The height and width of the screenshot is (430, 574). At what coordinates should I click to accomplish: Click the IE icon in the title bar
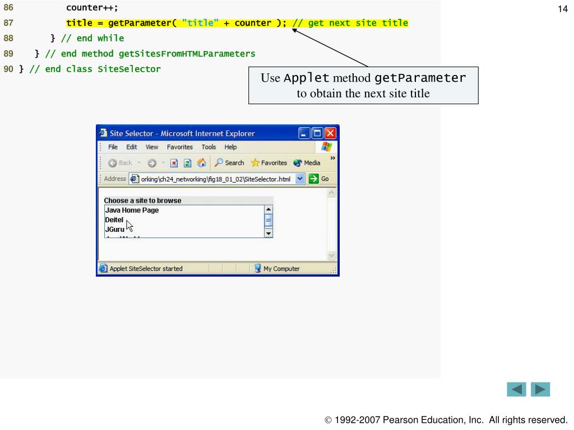point(103,133)
